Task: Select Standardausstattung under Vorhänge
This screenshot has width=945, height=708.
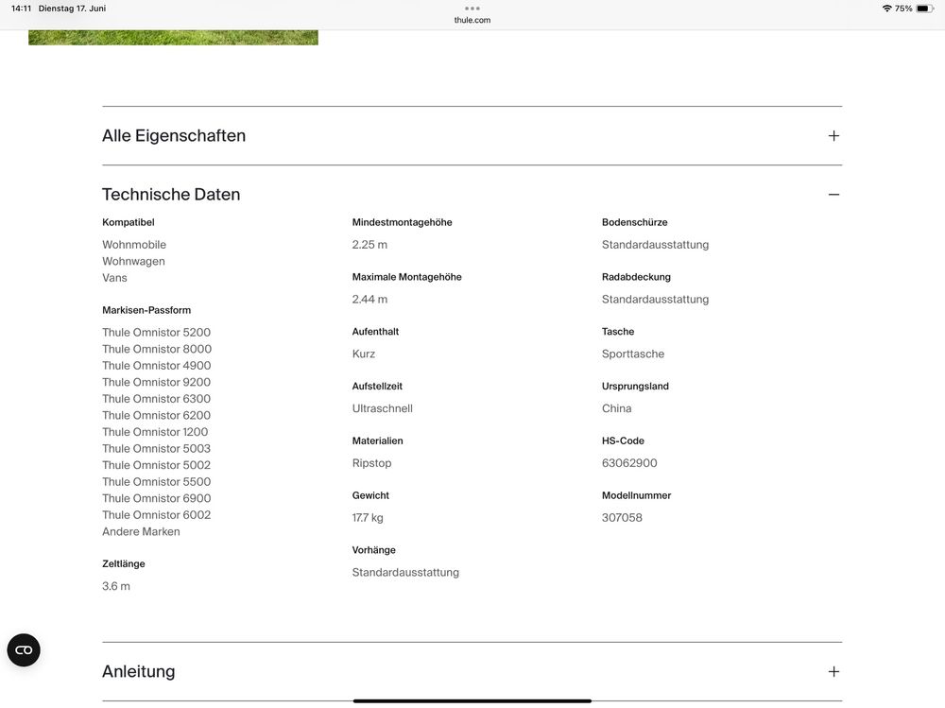Action: click(x=405, y=572)
